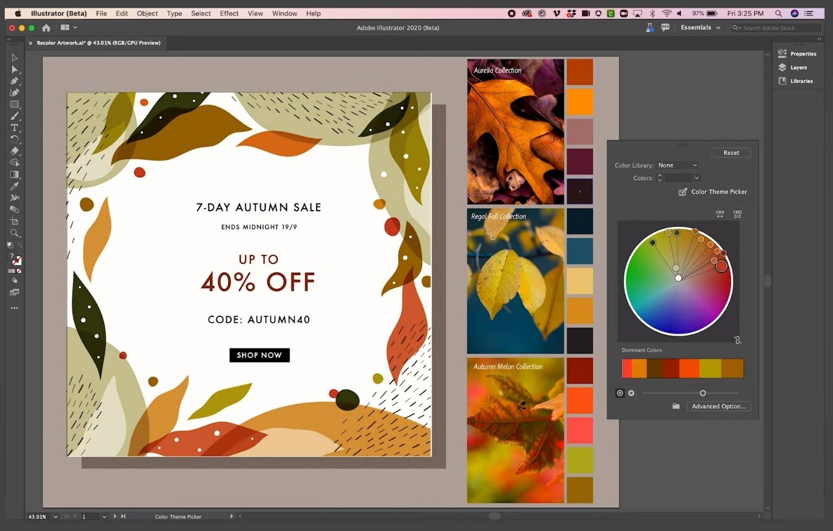The width and height of the screenshot is (833, 531).
Task: Open the Effect menu
Action: point(229,13)
